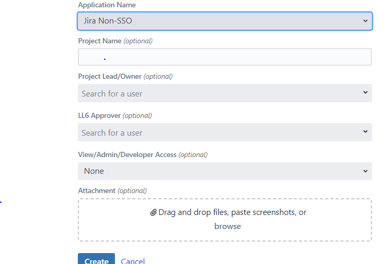Click the browse link to attach files

pyautogui.click(x=228, y=226)
